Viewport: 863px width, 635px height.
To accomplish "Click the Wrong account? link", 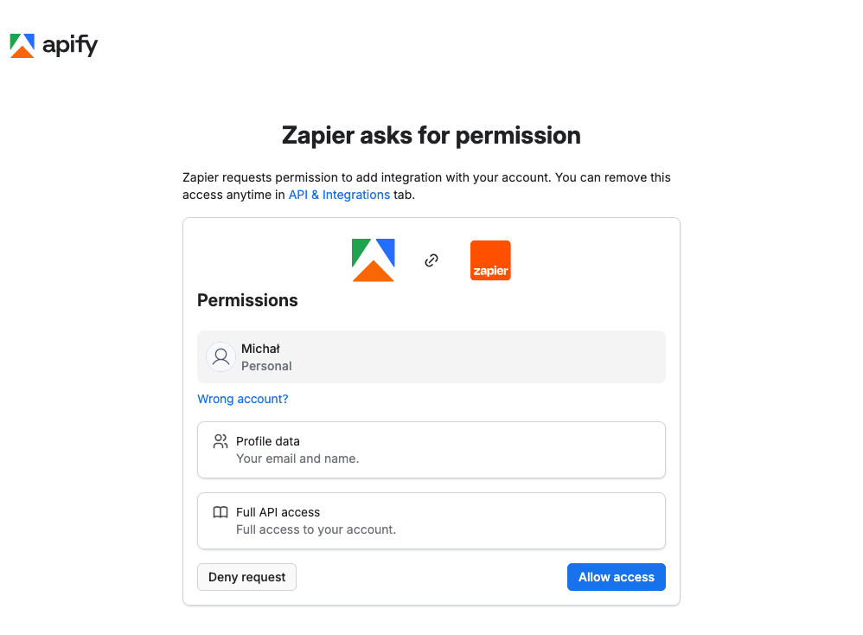I will 243,399.
